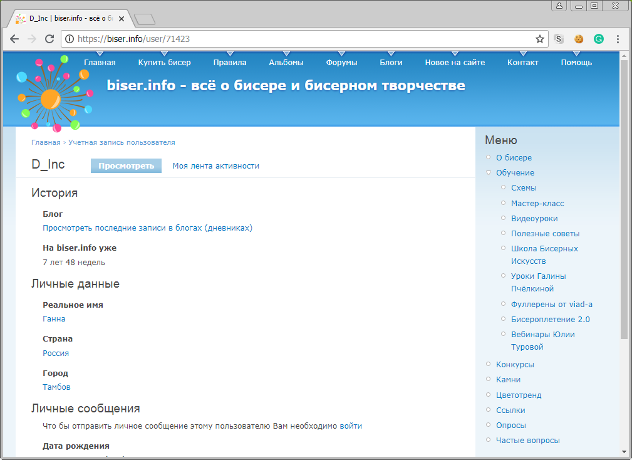Select the Просмотреть tab

pos(126,166)
